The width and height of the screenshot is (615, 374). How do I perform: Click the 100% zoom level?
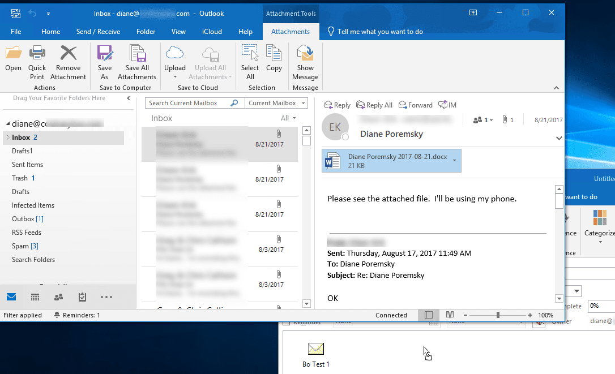click(545, 315)
